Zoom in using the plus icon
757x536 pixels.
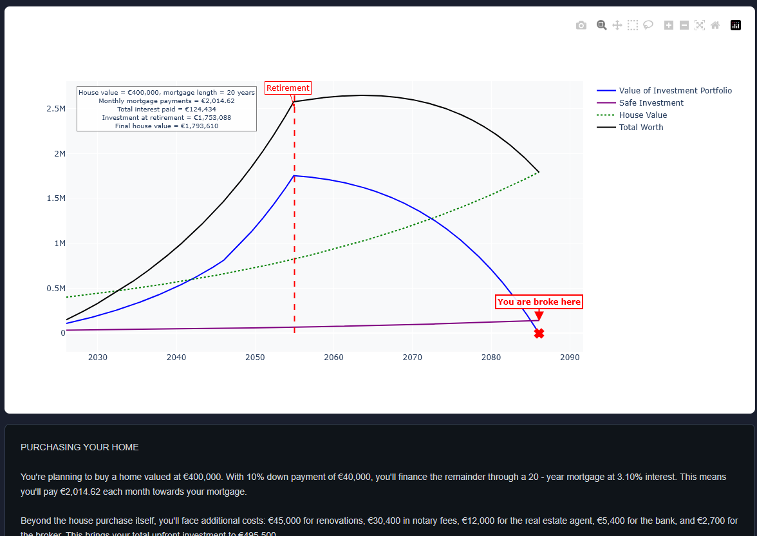(x=668, y=24)
